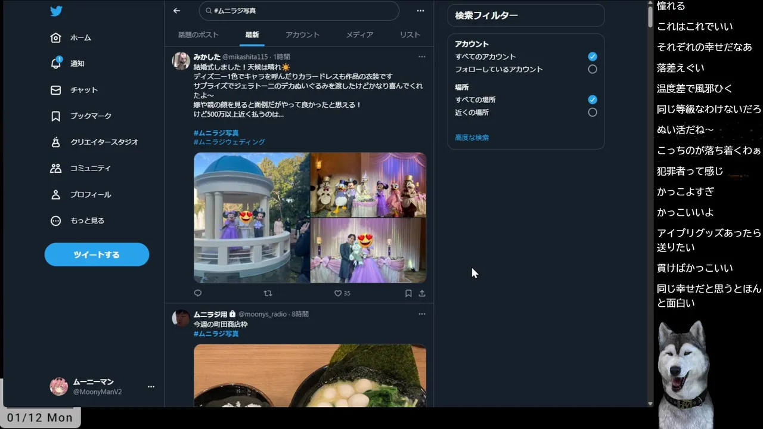
Task: Open ムニラジ用 profile avatar
Action: [181, 318]
